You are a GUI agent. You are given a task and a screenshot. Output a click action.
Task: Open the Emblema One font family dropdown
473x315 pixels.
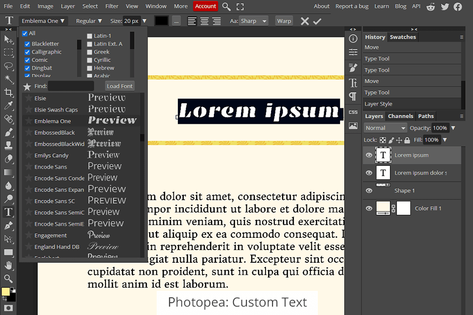coord(42,21)
